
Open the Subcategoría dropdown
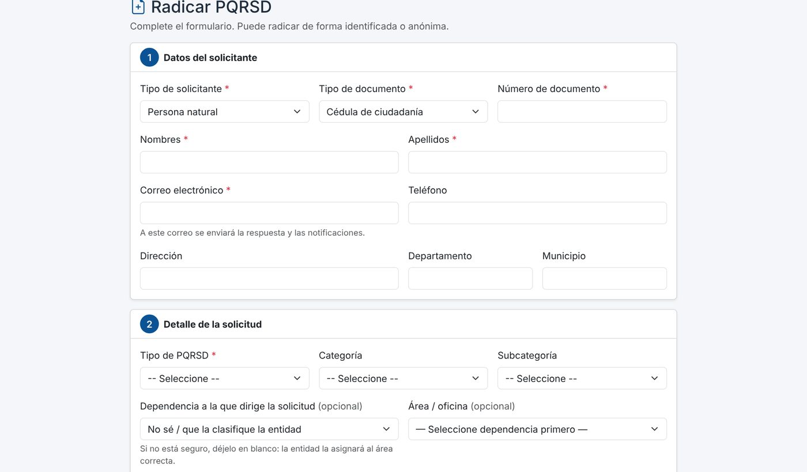tap(582, 379)
